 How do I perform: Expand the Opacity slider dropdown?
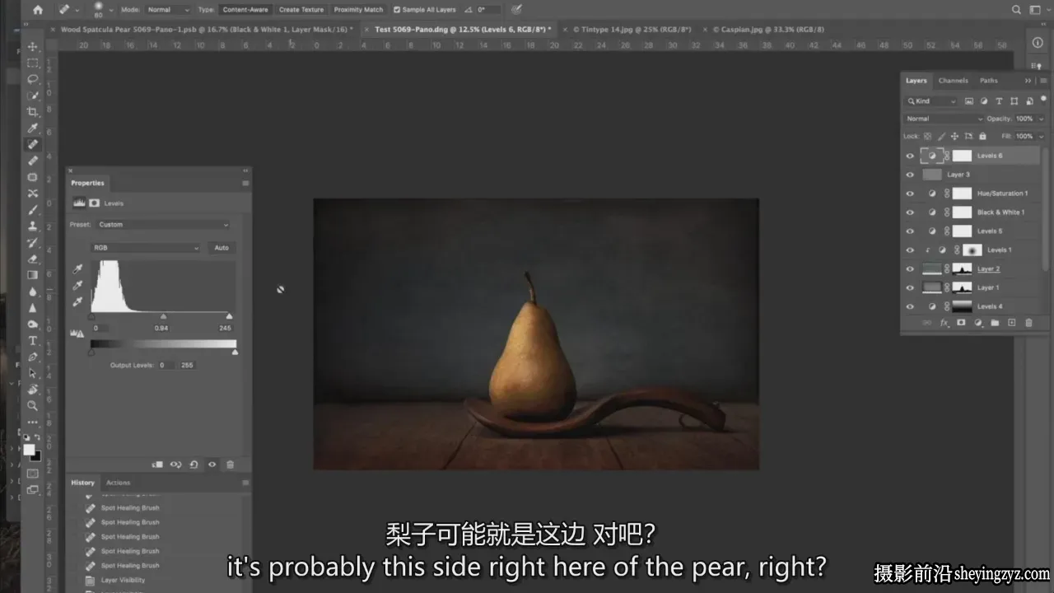[1041, 119]
